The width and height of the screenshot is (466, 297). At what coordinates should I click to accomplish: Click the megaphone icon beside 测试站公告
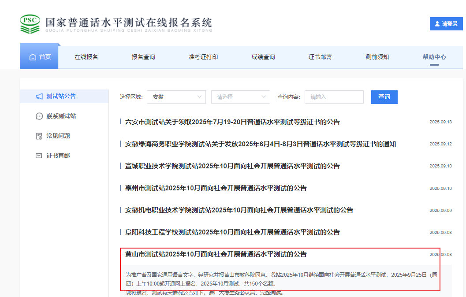[x=39, y=97]
